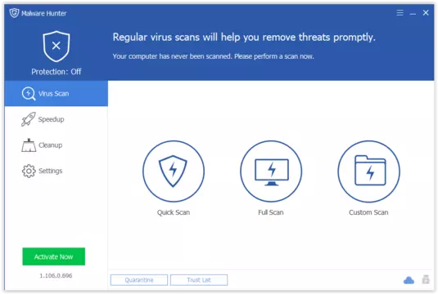Click the Speedup rocket icon
Image resolution: width=438 pixels, height=294 pixels.
tap(28, 119)
